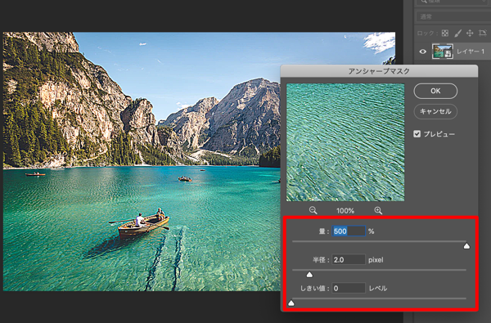The image size is (491, 323).
Task: Open the 通常 blend mode dropdown
Action: click(453, 16)
